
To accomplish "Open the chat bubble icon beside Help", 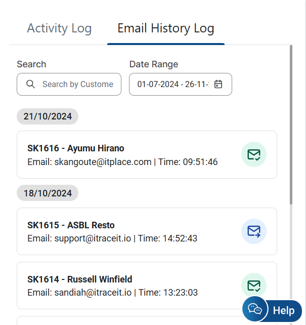I will 255,310.
